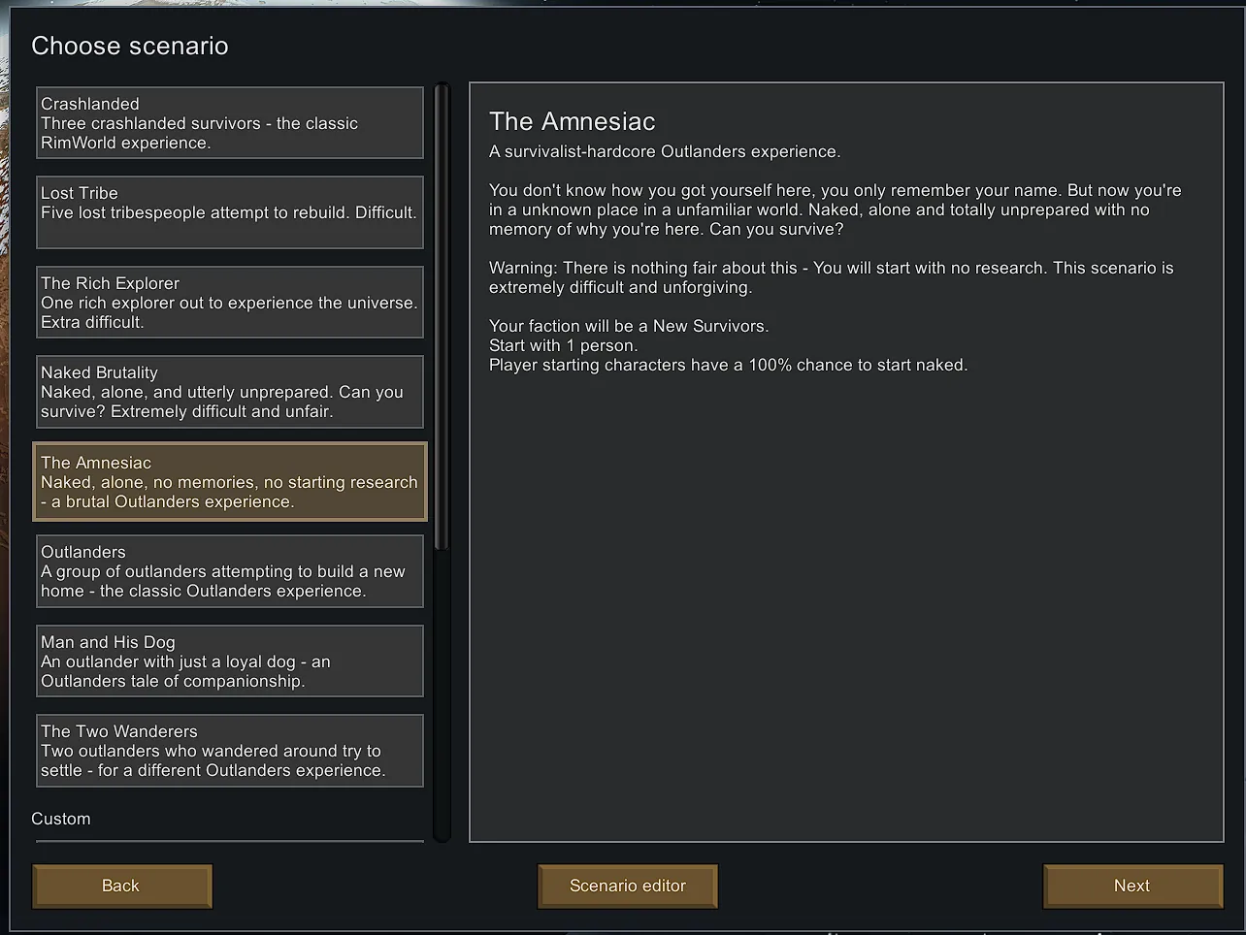The height and width of the screenshot is (935, 1246).
Task: Click the 'Start with 1 person' line
Action: (x=563, y=345)
